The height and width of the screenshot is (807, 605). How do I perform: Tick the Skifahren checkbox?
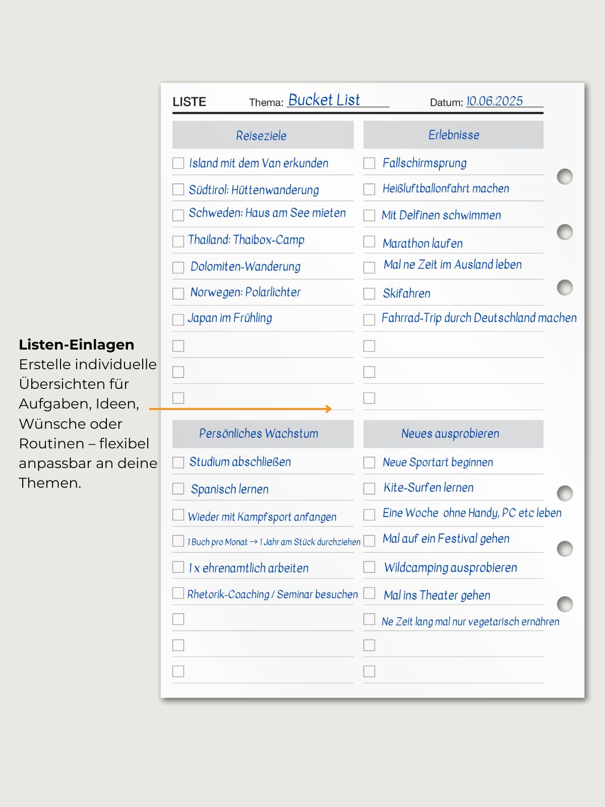[369, 294]
